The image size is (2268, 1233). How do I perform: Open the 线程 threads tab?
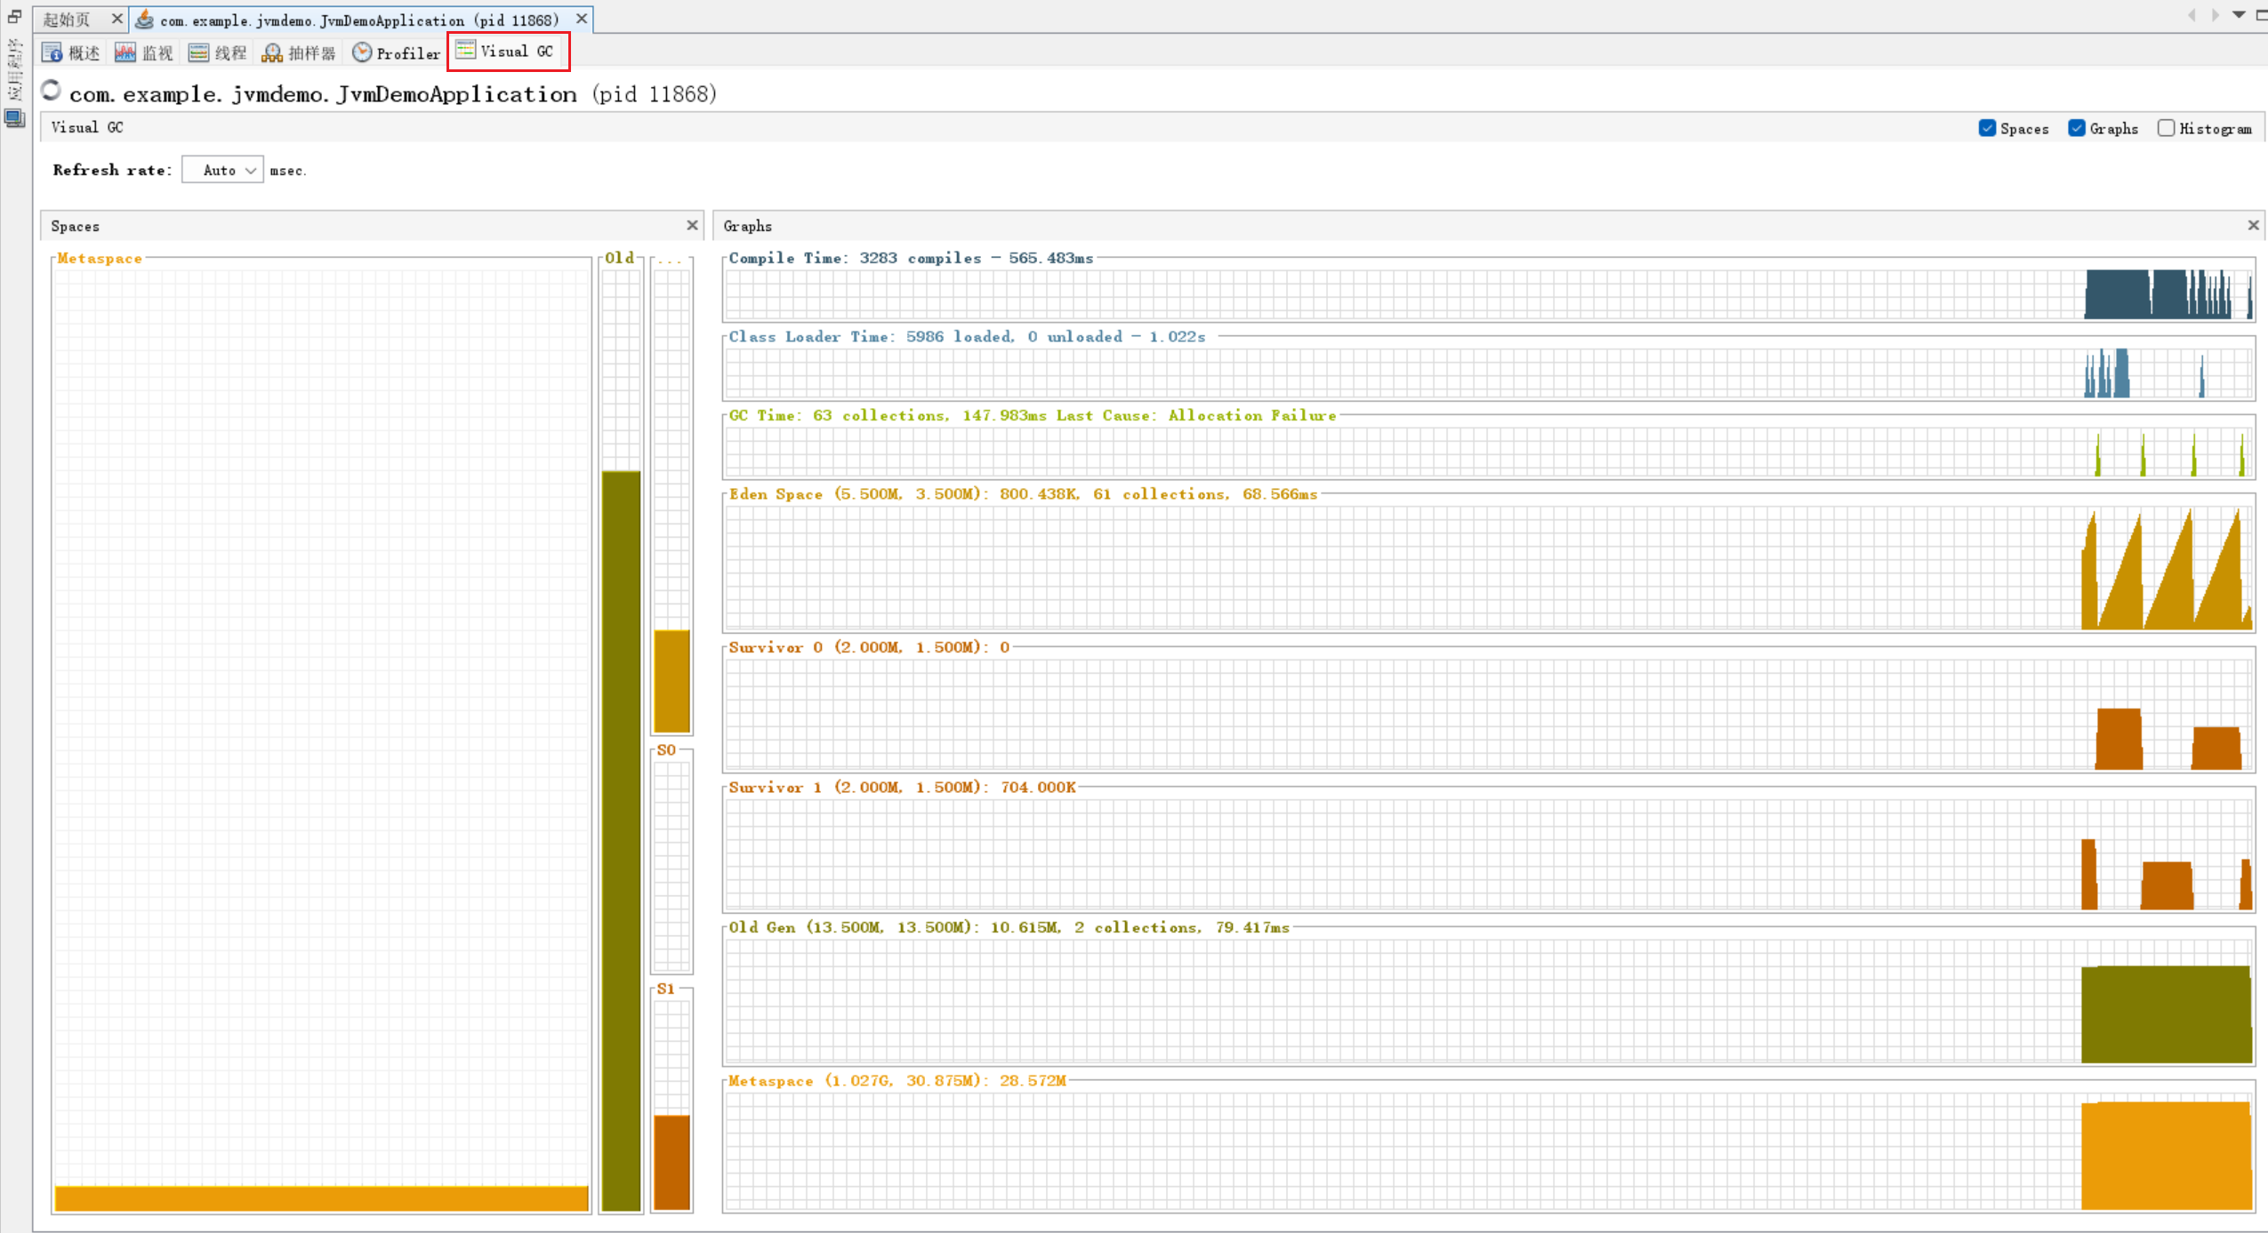tap(218, 52)
